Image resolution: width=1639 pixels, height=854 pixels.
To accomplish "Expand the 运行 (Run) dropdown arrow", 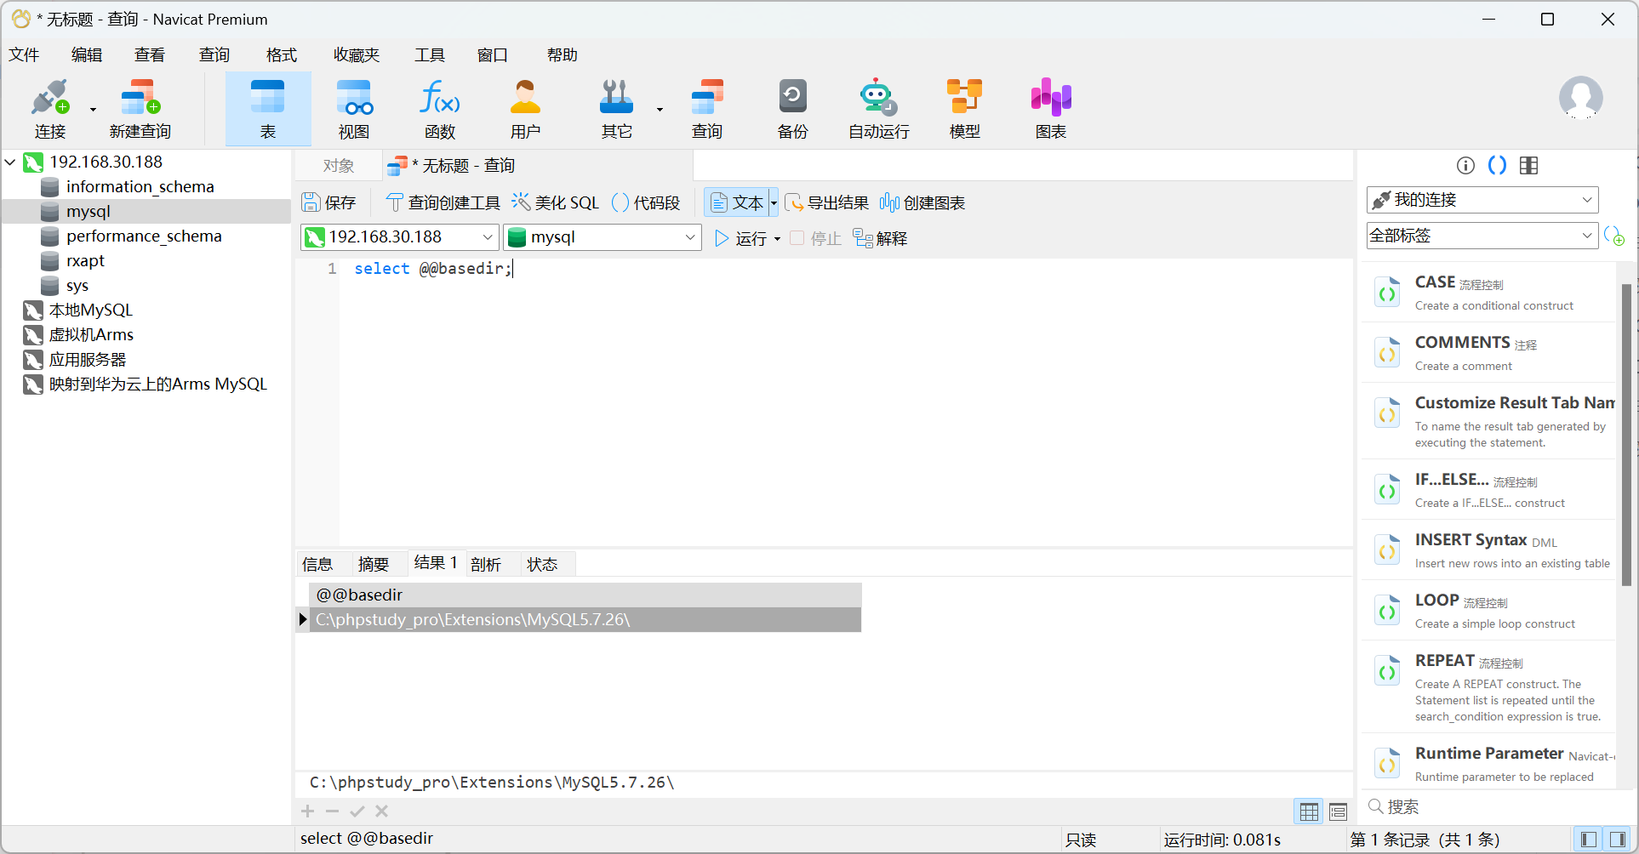I will [x=777, y=239].
